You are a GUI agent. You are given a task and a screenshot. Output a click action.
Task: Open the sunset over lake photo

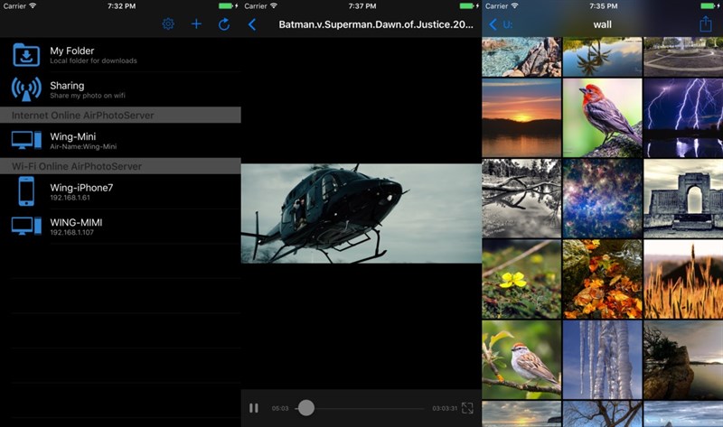click(521, 118)
